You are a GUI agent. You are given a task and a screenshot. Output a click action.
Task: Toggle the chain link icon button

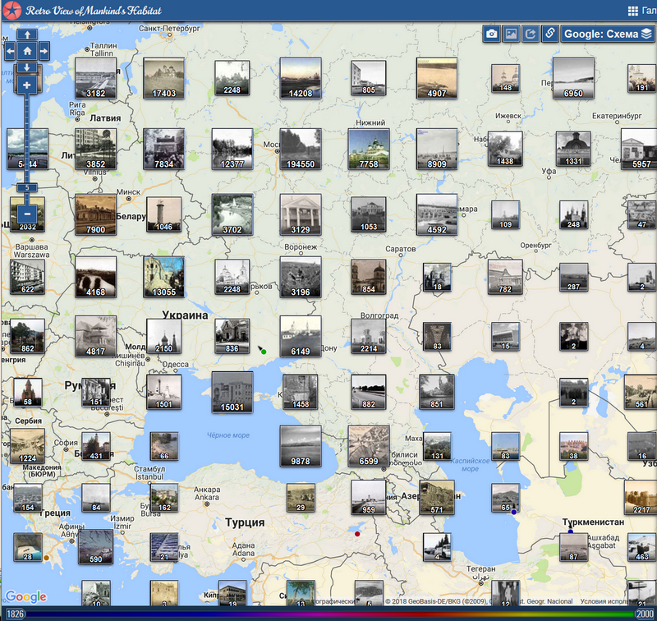(550, 34)
